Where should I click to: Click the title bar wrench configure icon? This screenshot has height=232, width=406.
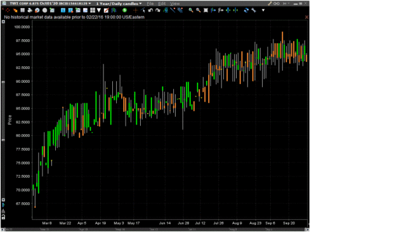[x=270, y=4]
